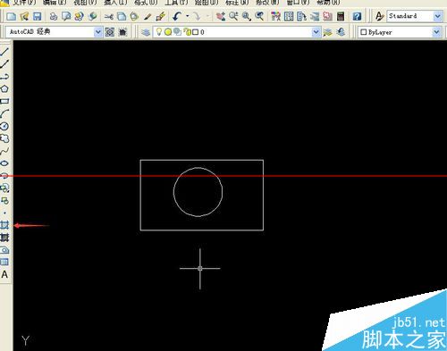
Task: Select the Polygon tool
Action: point(4,88)
